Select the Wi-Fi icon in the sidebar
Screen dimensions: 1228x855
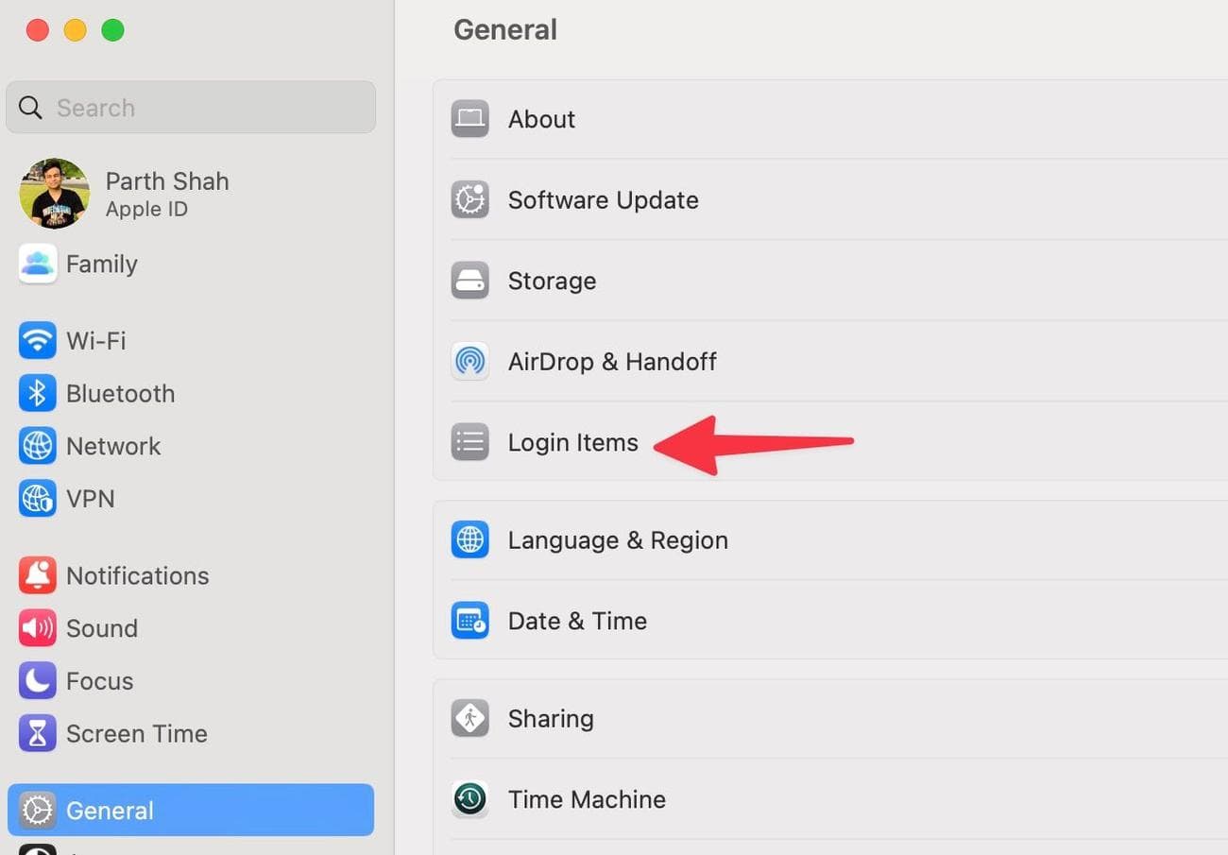[37, 340]
